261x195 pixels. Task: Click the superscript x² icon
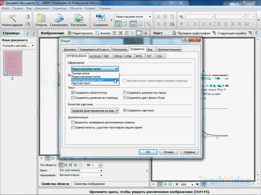pyautogui.click(x=203, y=24)
